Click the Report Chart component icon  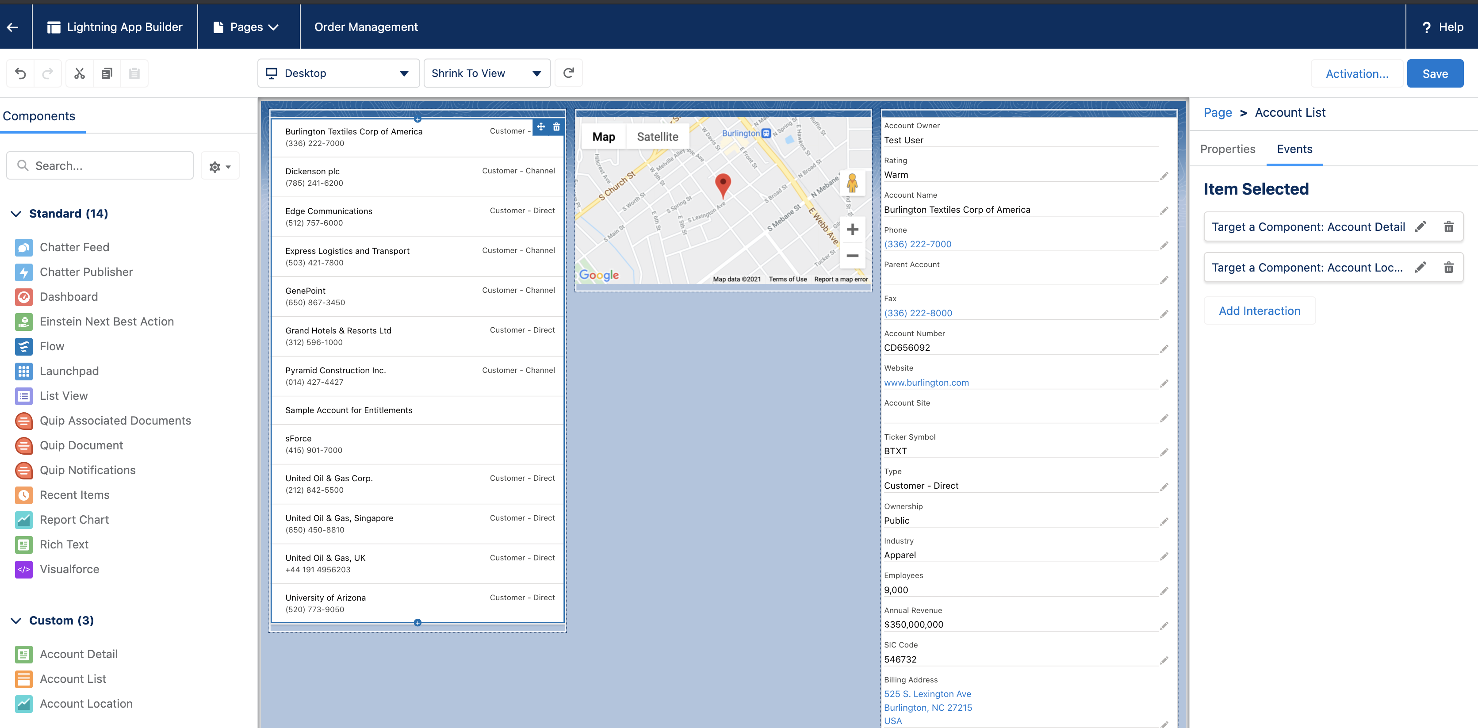pos(23,520)
